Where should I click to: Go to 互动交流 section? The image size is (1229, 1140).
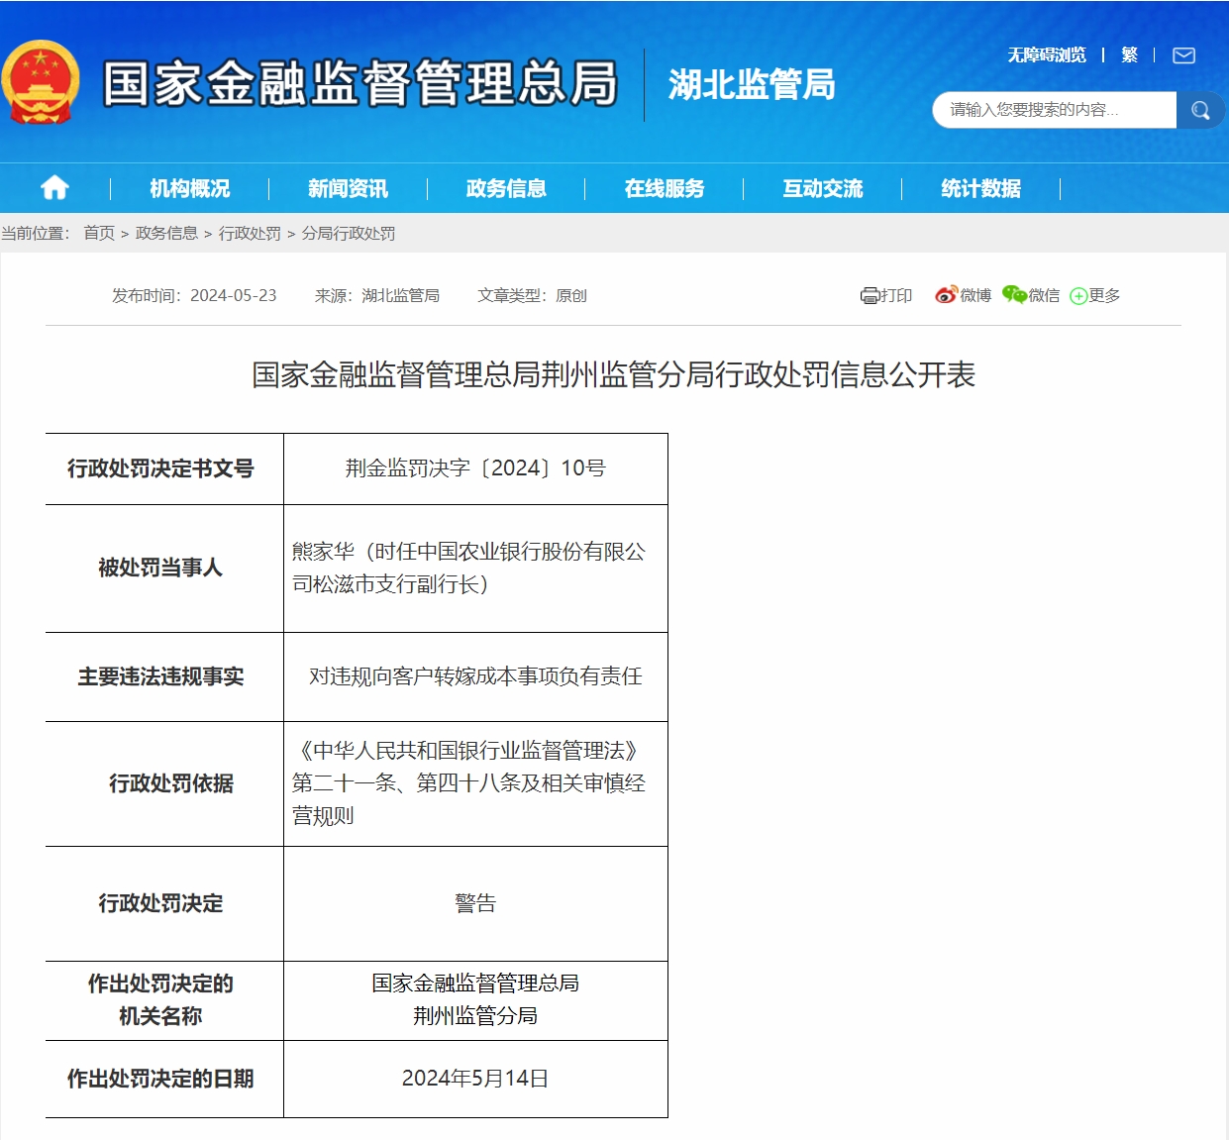823,188
